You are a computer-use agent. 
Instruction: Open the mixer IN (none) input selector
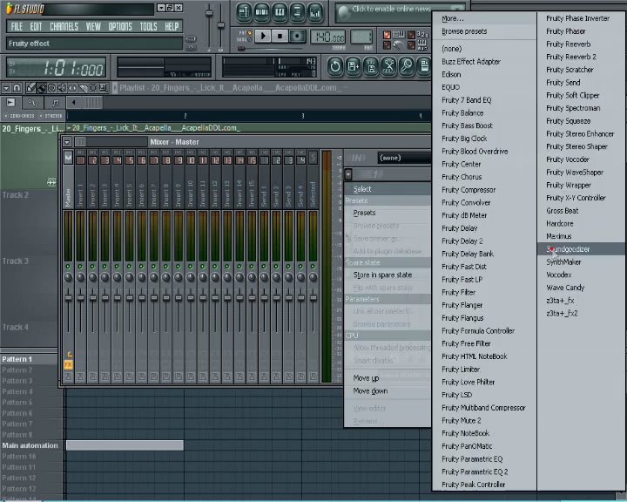(404, 158)
